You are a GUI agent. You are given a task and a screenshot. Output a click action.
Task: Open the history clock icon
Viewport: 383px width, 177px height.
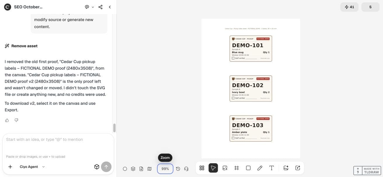point(178,169)
